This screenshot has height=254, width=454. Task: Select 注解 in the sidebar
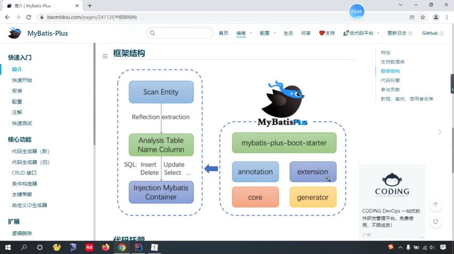coord(17,112)
